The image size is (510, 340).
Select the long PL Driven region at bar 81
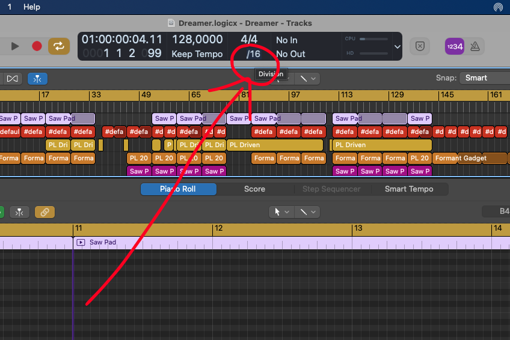point(275,145)
